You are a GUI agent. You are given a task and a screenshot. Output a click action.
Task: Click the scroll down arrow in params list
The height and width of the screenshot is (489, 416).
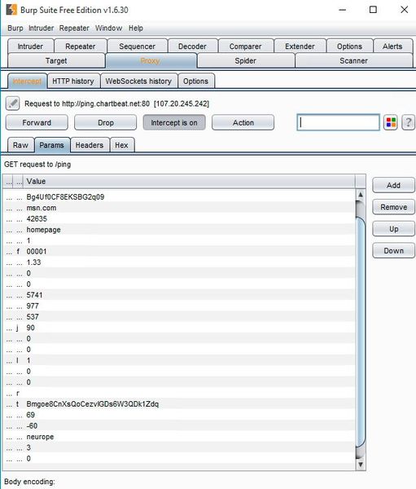(360, 465)
